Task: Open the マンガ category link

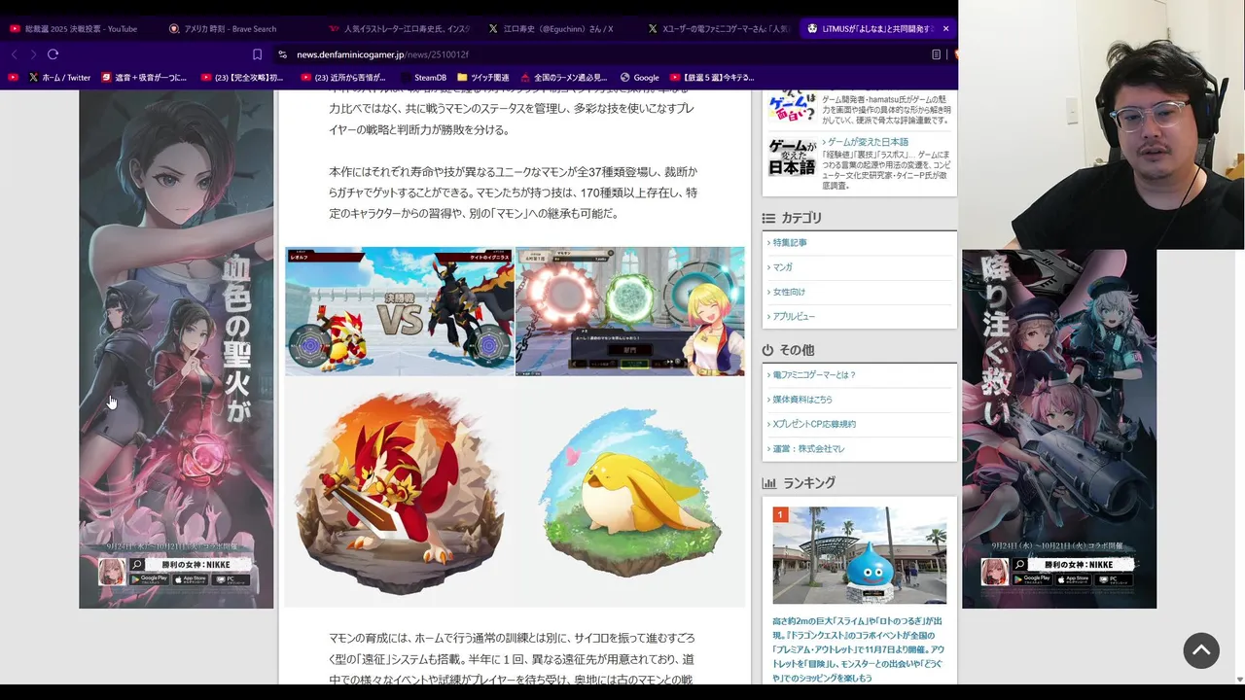Action: pos(783,267)
